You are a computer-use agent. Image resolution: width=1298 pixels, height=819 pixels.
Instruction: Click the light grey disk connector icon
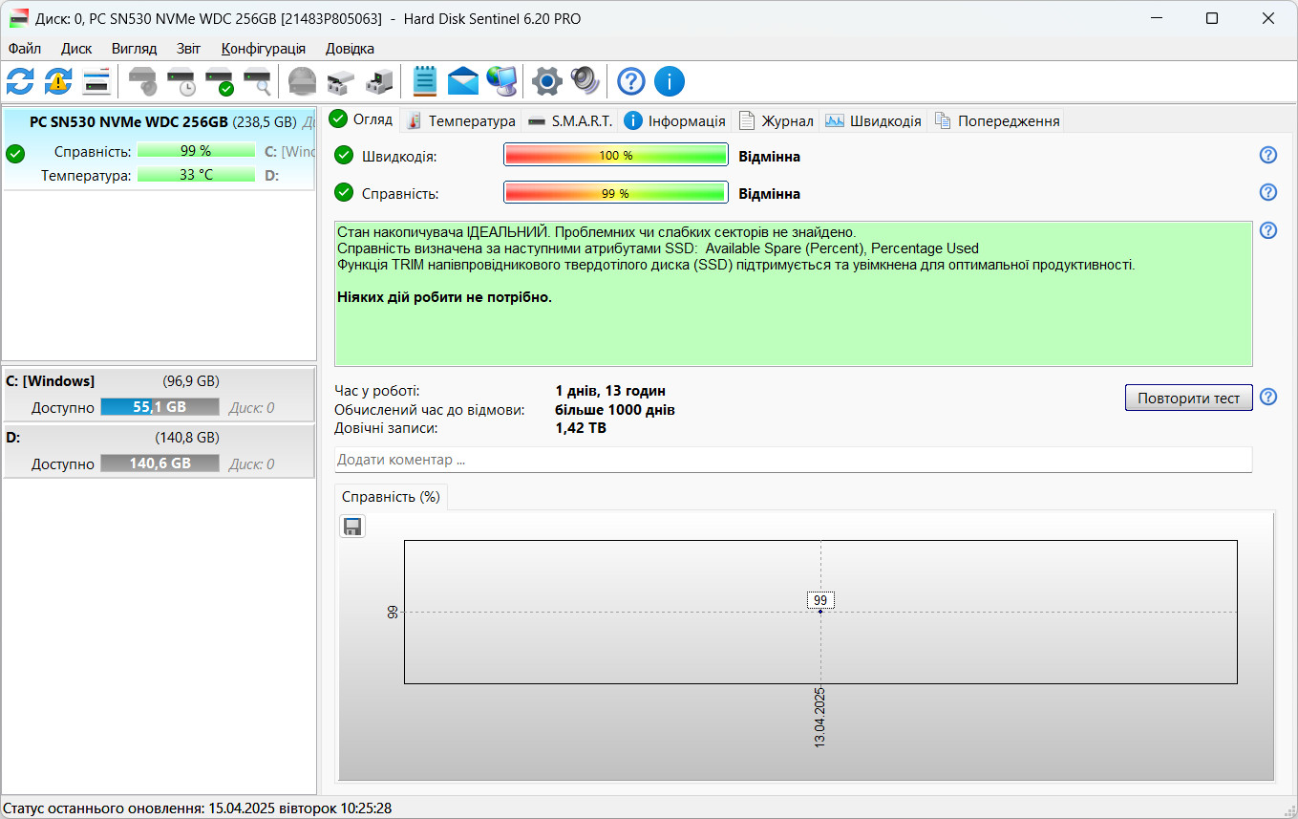tap(340, 81)
